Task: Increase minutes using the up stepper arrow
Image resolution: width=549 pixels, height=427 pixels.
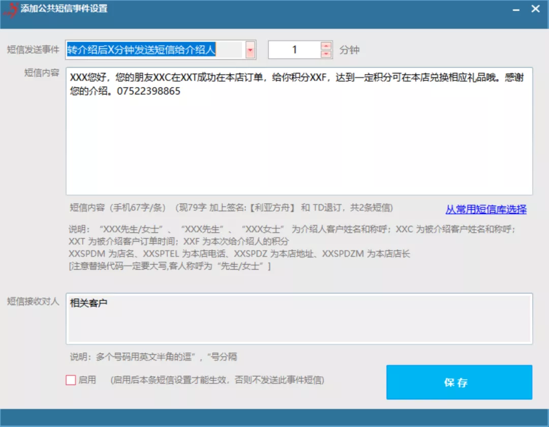Action: [325, 46]
